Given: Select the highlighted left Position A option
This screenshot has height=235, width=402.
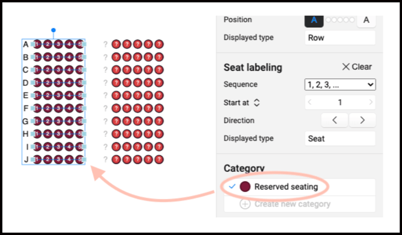Looking at the screenshot, I should pyautogui.click(x=314, y=20).
